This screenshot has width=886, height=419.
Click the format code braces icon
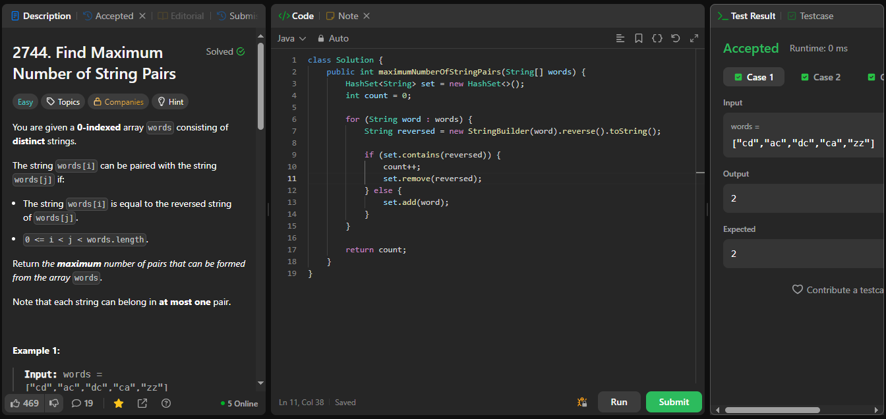657,38
